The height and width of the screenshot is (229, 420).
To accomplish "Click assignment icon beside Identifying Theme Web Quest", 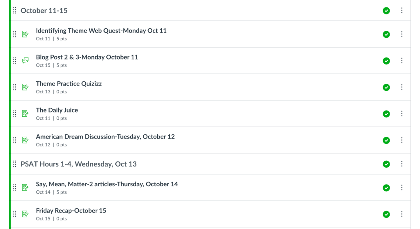I will (25, 34).
